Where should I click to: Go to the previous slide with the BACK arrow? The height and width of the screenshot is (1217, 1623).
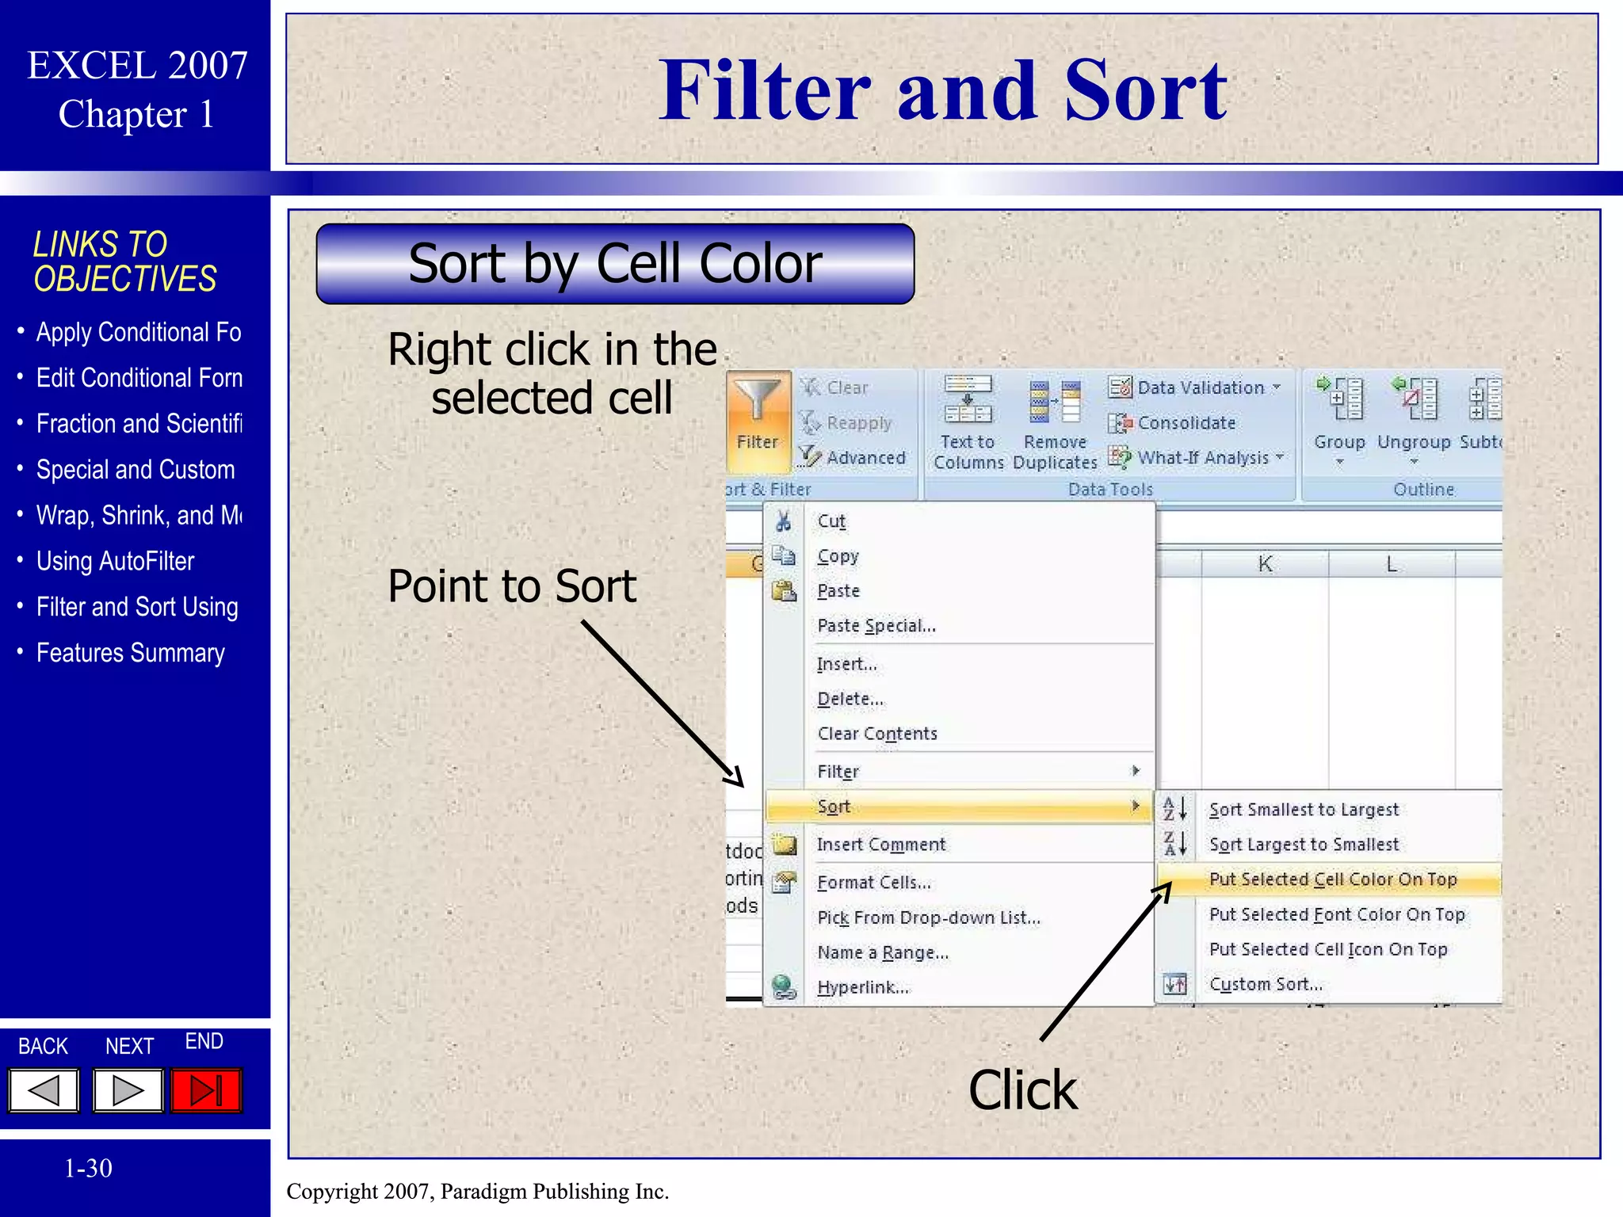(x=44, y=1090)
